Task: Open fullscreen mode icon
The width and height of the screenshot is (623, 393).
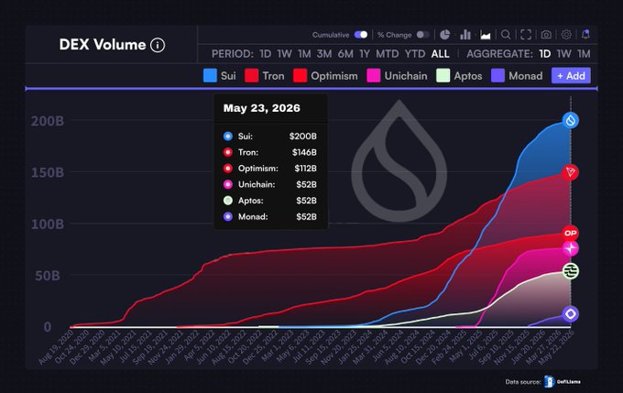Action: click(526, 35)
